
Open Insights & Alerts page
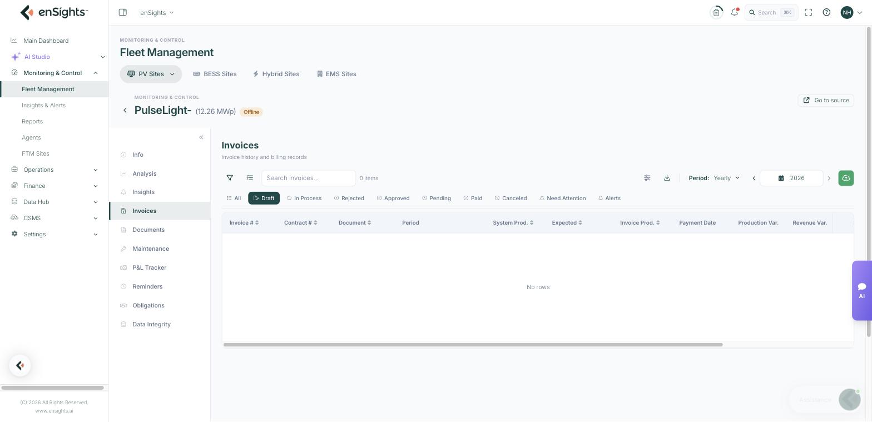[44, 105]
